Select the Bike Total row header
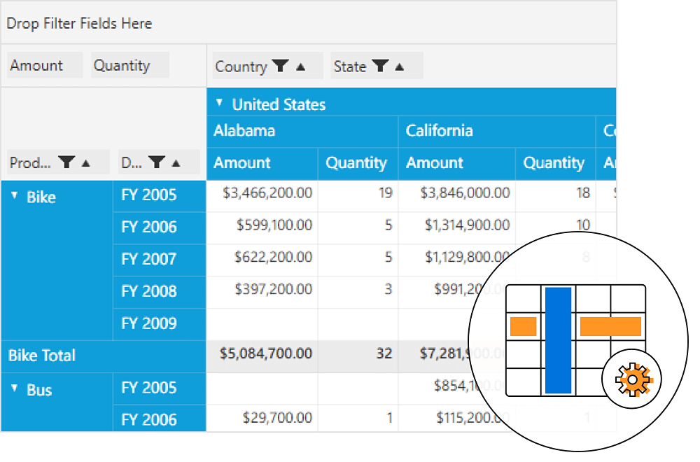 [42, 356]
